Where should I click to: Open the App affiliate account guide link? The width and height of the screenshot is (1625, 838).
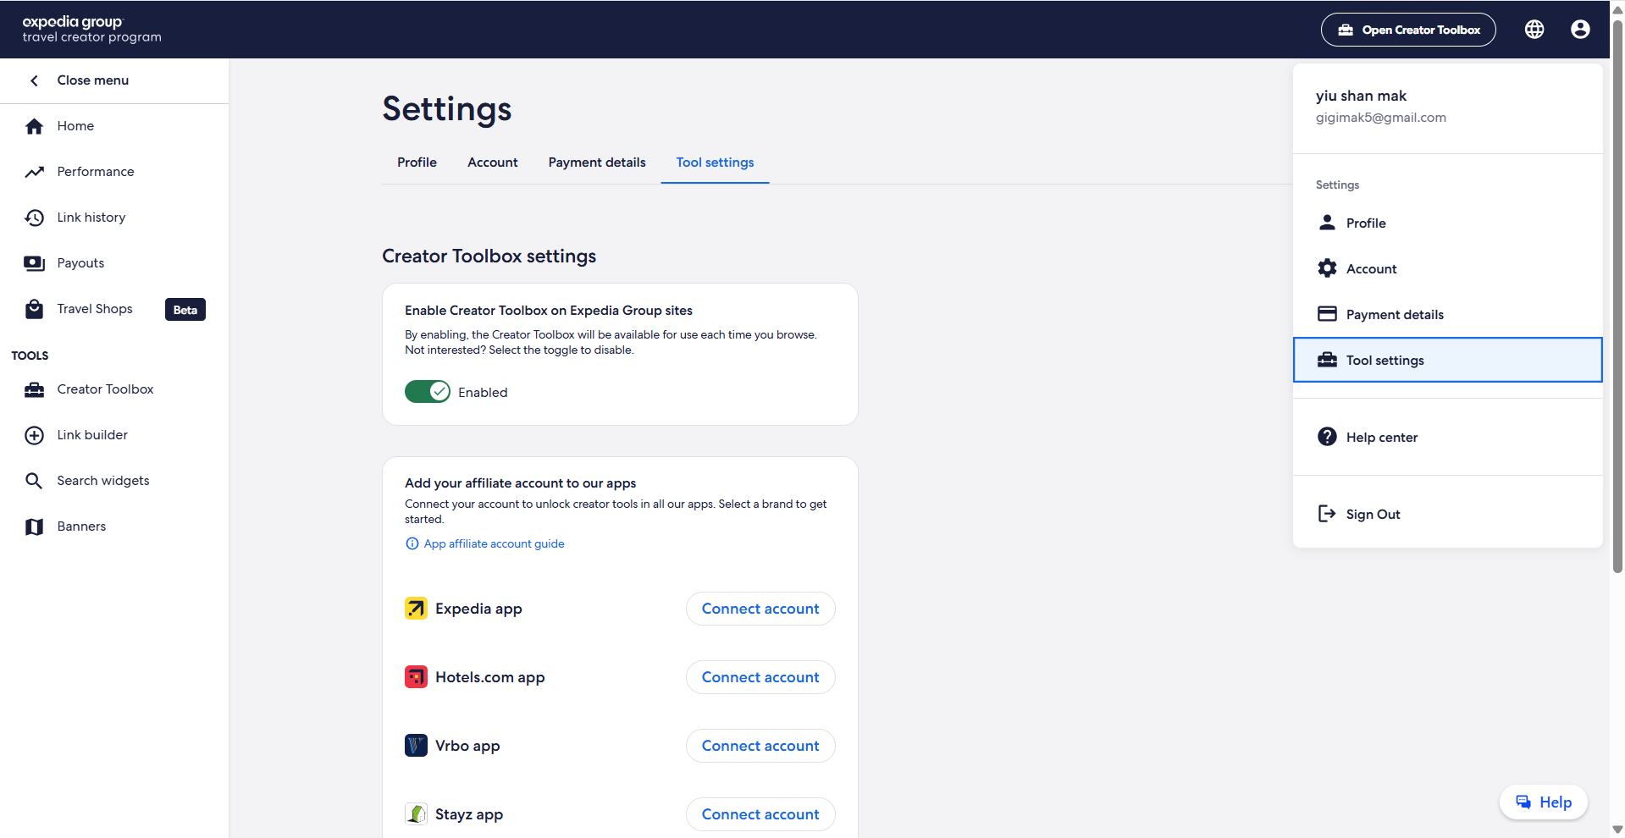(494, 544)
